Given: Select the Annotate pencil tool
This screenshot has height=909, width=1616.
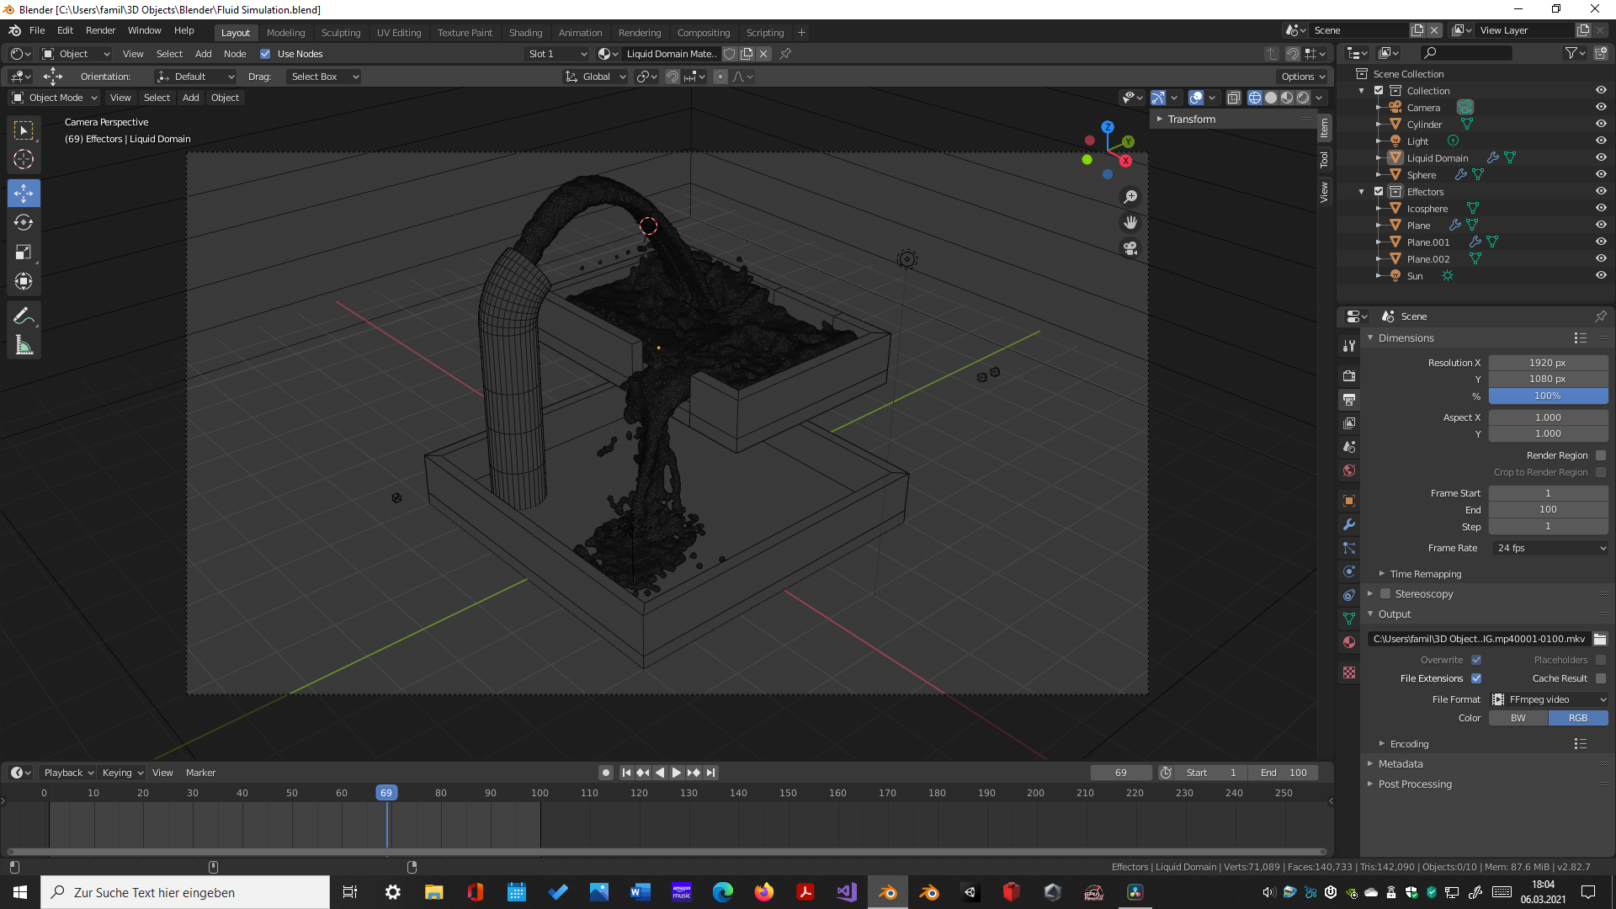Looking at the screenshot, I should tap(24, 316).
